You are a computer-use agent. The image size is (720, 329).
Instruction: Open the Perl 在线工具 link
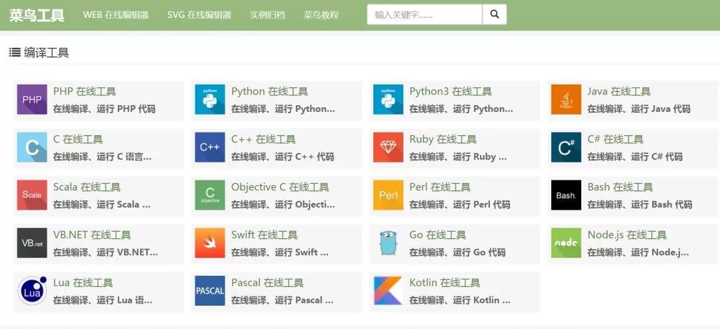[x=440, y=186]
